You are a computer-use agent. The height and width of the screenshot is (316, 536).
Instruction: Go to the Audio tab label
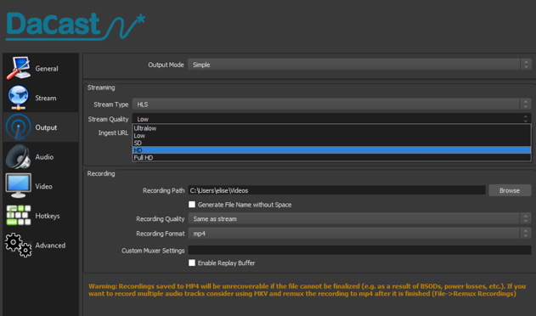[44, 156]
